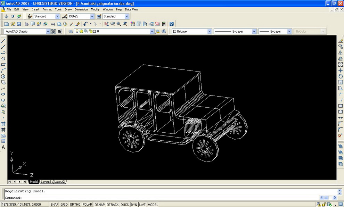This screenshot has height=207, width=344.
Task: Expand the ByLayer color control dropdown
Action: tap(210, 31)
